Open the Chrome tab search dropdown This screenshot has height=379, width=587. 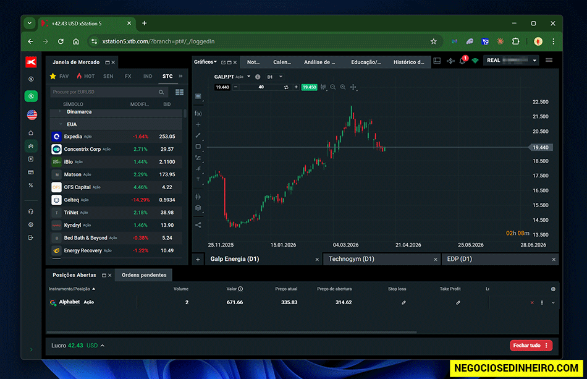(x=29, y=23)
